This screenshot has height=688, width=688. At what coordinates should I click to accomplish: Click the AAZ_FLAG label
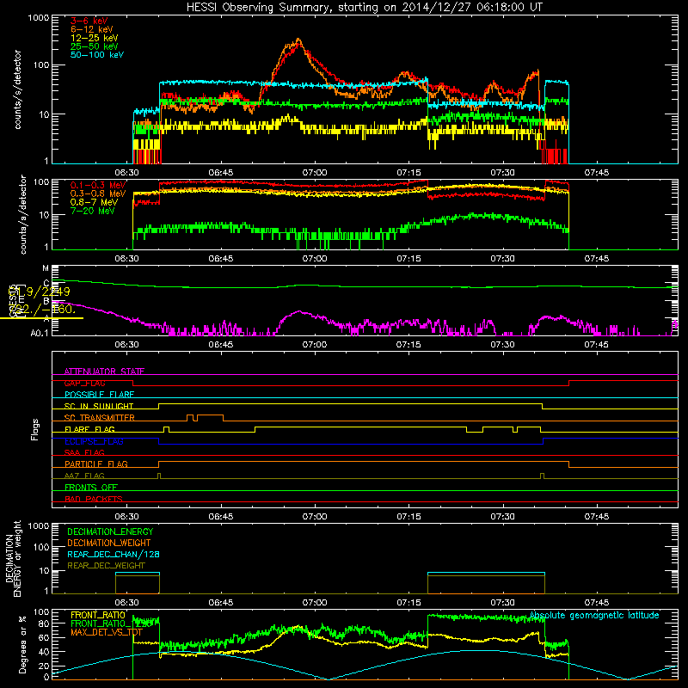(x=84, y=476)
